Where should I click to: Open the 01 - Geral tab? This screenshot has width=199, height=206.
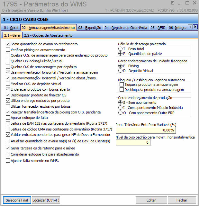click(11, 28)
